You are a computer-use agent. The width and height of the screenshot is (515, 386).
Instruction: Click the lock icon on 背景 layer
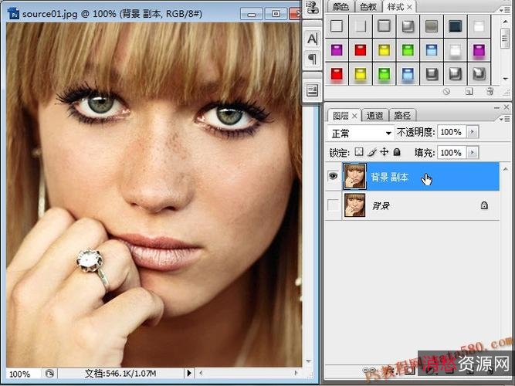(x=484, y=205)
